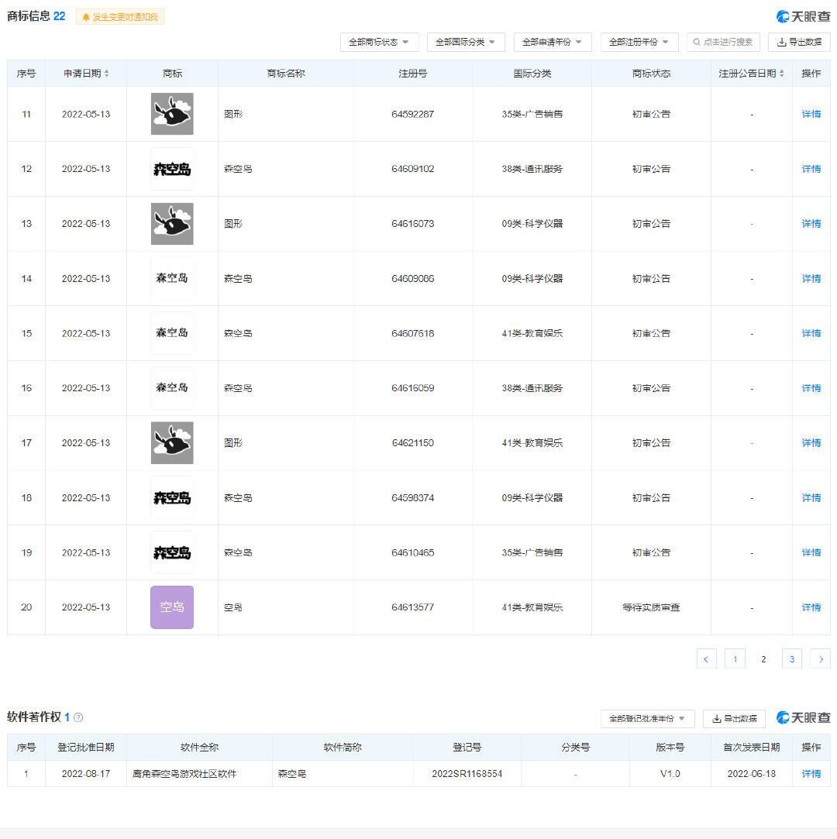Export software copyright data
The image size is (837, 839).
(x=734, y=719)
